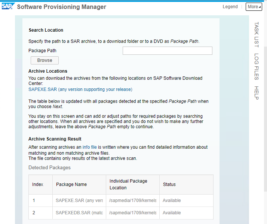Open the Legend link

coord(230,7)
